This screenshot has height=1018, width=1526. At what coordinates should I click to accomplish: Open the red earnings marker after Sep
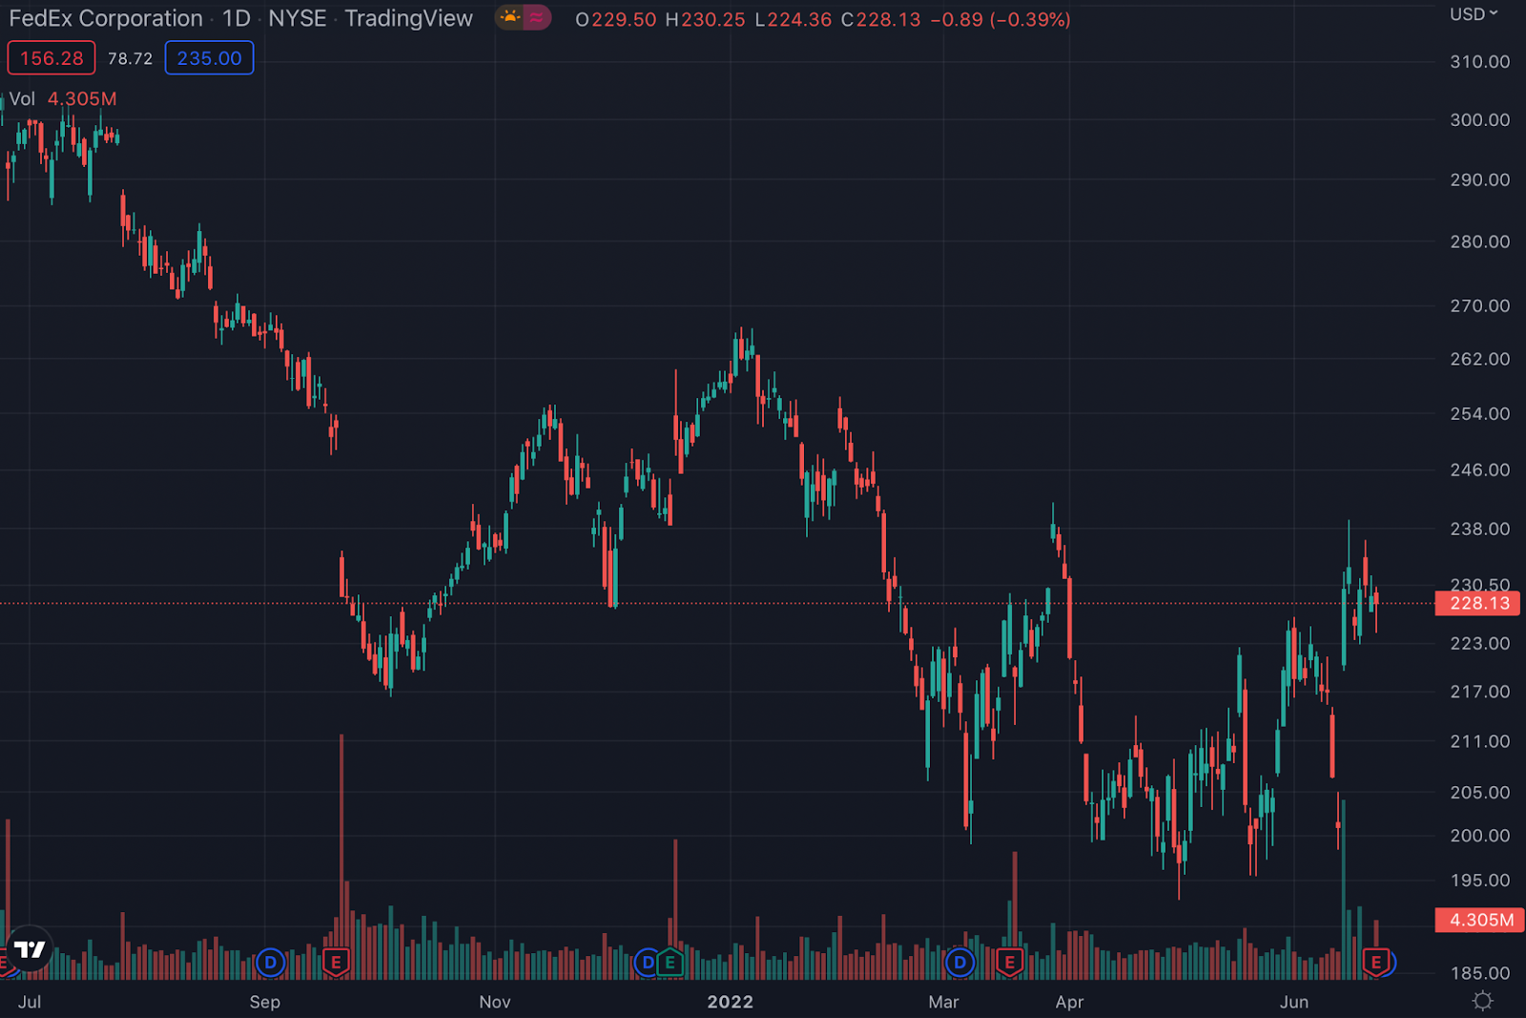click(x=336, y=963)
